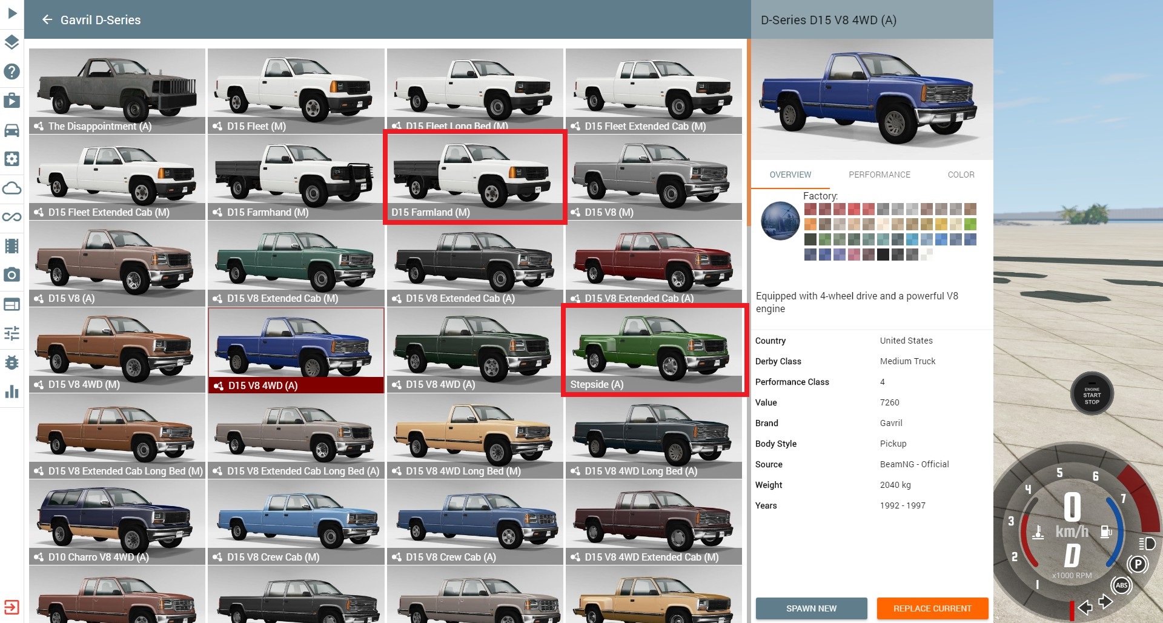Pick the pink factory color swatch

coord(854,255)
